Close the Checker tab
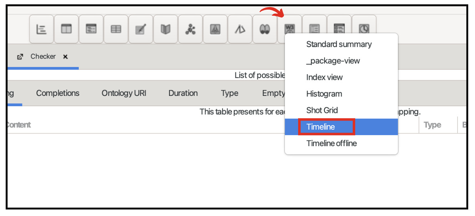Image resolution: width=475 pixels, height=216 pixels. point(65,57)
